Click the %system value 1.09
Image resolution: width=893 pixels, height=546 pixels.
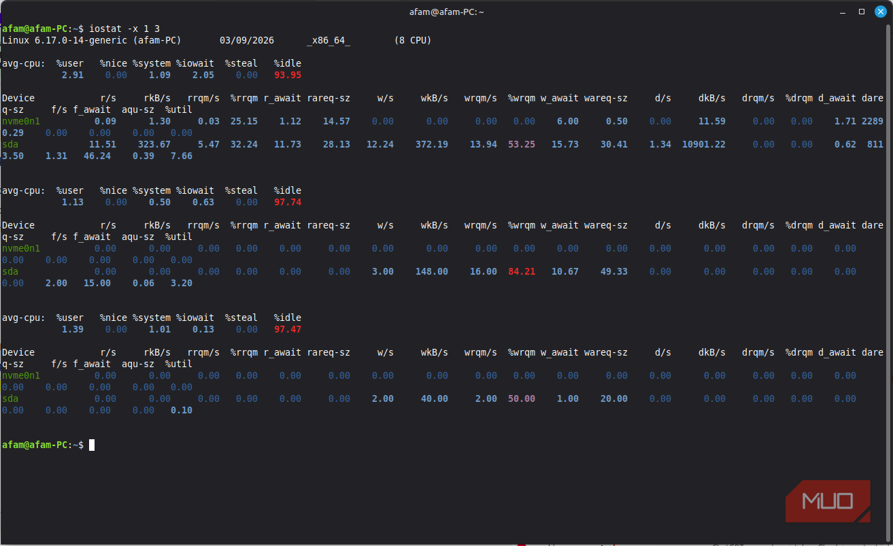(x=160, y=75)
